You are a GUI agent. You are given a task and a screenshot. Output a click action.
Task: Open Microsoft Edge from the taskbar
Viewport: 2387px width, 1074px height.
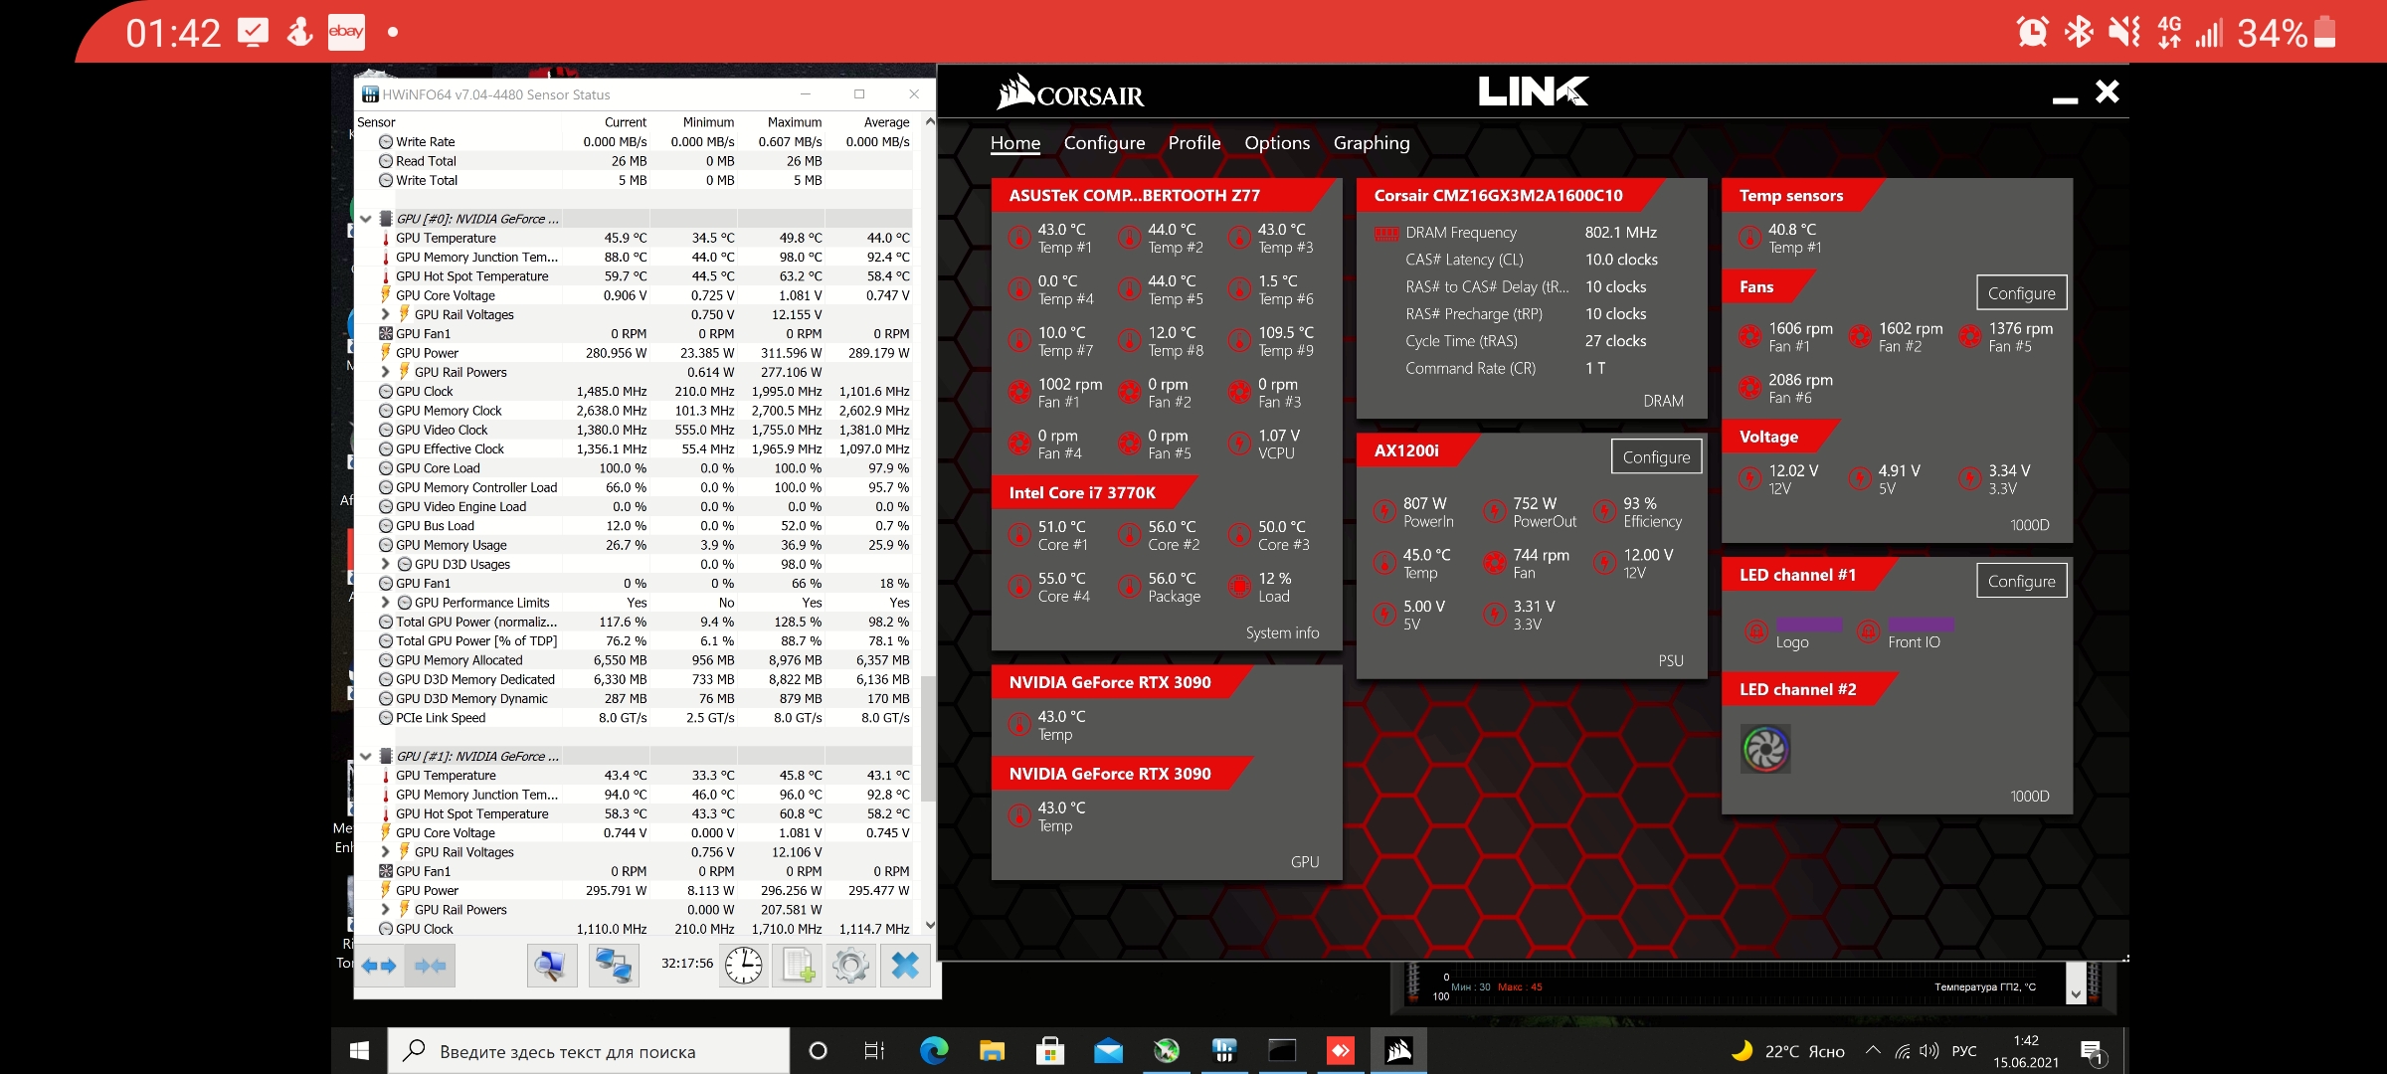point(933,1051)
